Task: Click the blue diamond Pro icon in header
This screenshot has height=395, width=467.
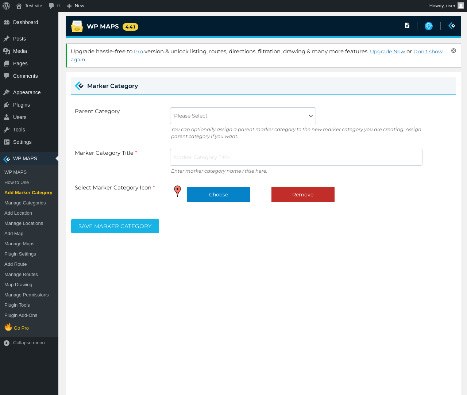Action: click(x=429, y=26)
